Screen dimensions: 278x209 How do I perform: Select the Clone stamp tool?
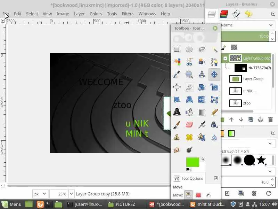[x=177, y=137]
